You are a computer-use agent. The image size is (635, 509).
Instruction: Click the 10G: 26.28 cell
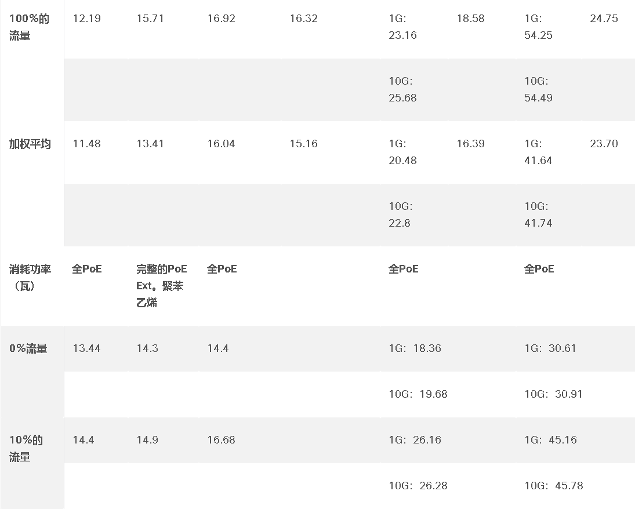click(x=418, y=485)
